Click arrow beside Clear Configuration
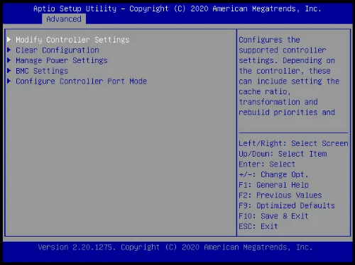Image resolution: width=355 pixels, height=265 pixels. pyautogui.click(x=9, y=50)
